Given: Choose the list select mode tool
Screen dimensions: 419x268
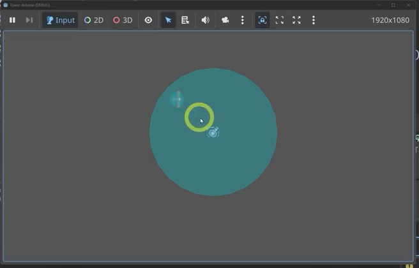Looking at the screenshot, I should pos(185,20).
